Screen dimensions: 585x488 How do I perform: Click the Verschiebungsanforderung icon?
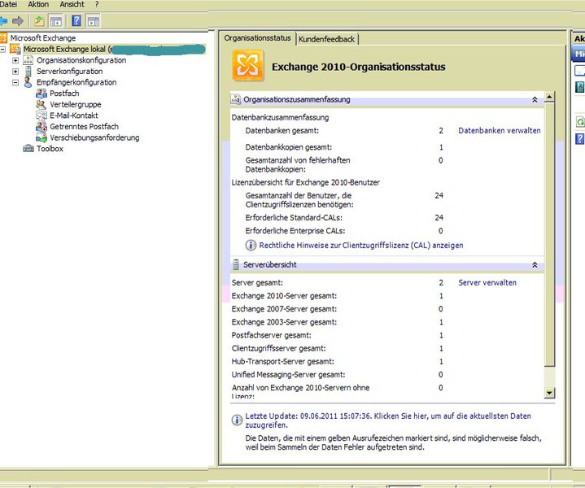pyautogui.click(x=41, y=137)
